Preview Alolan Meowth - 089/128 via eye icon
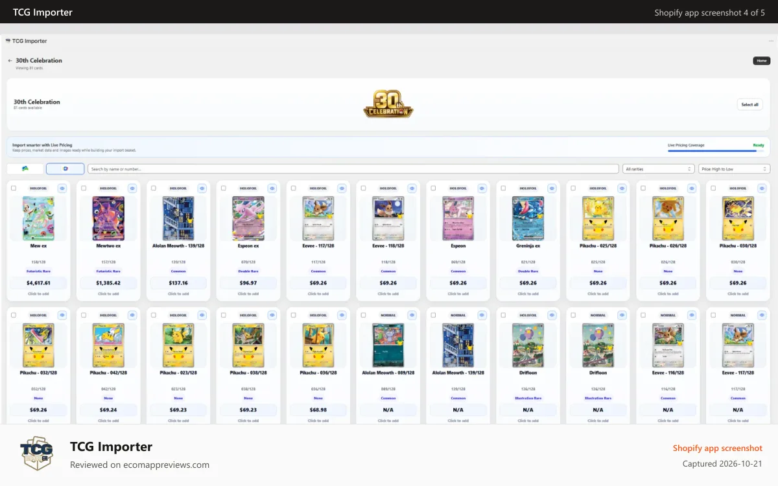 [412, 315]
